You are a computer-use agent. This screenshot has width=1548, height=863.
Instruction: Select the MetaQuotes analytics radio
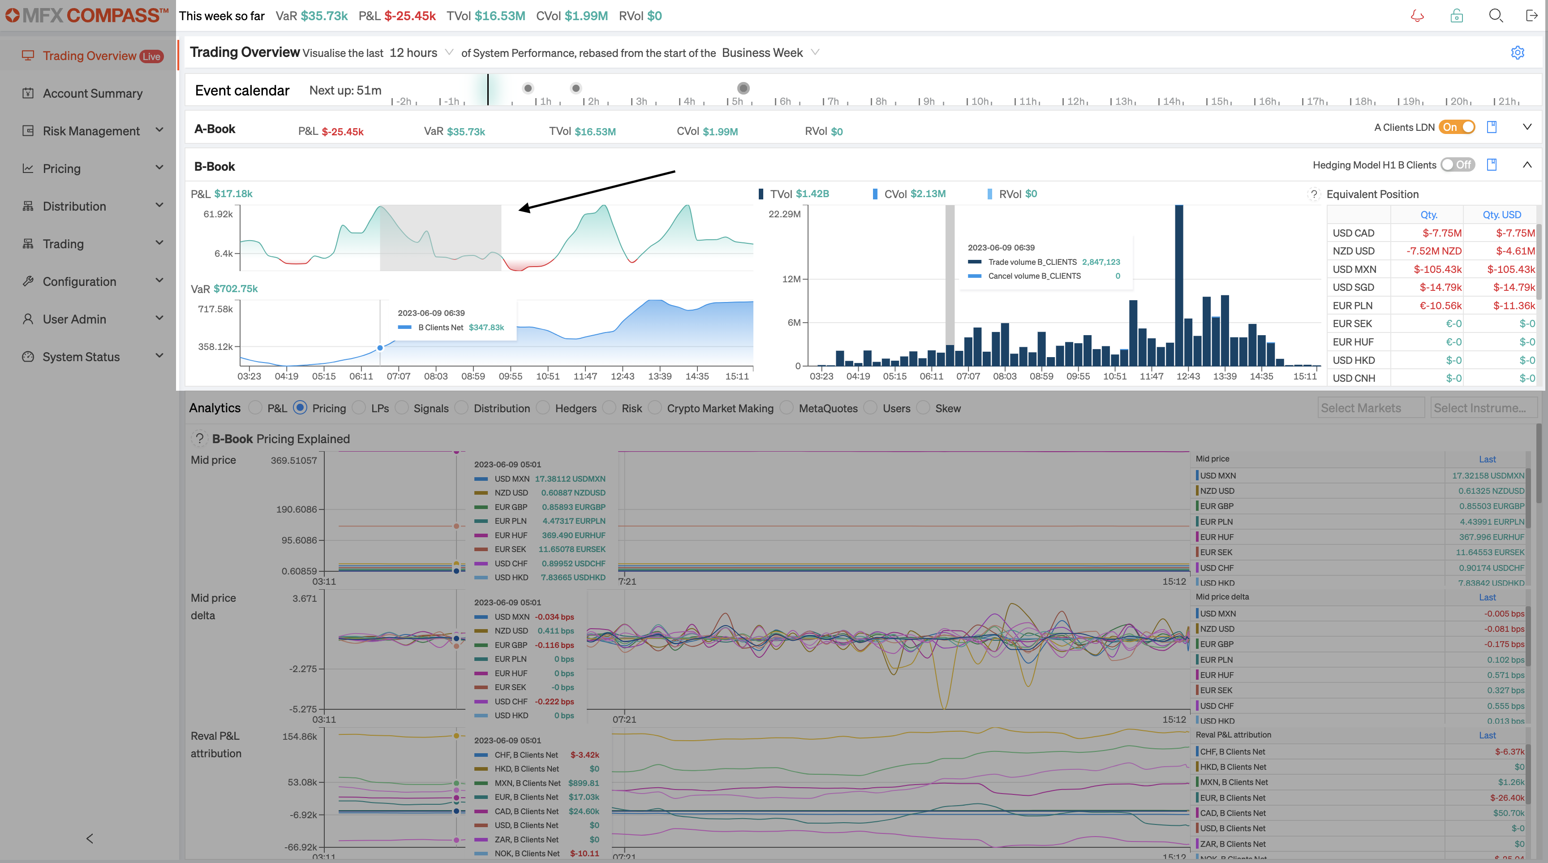pos(787,407)
